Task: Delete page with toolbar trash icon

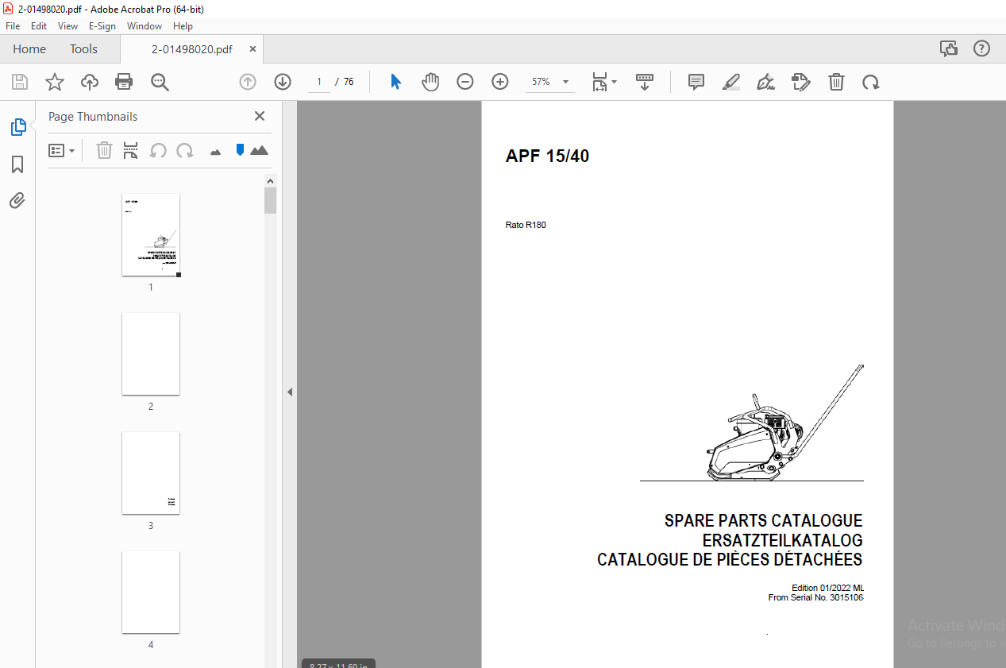Action: (x=836, y=82)
